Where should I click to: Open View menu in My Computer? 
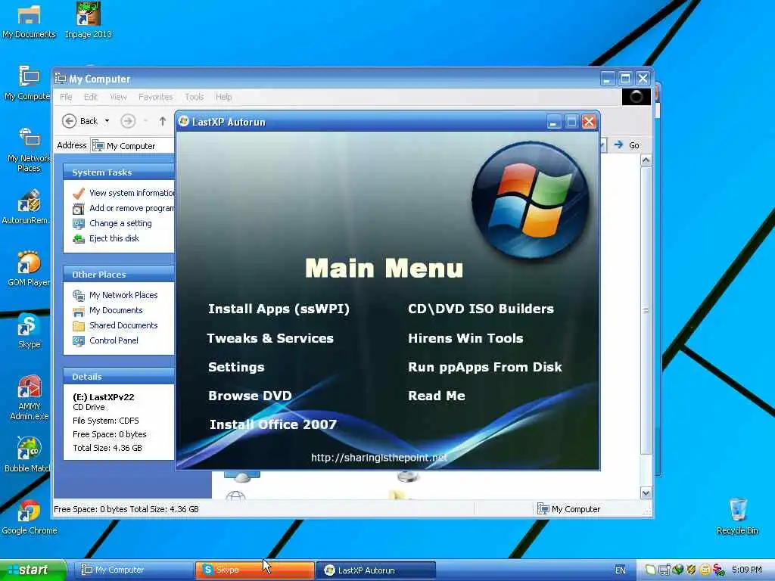118,97
